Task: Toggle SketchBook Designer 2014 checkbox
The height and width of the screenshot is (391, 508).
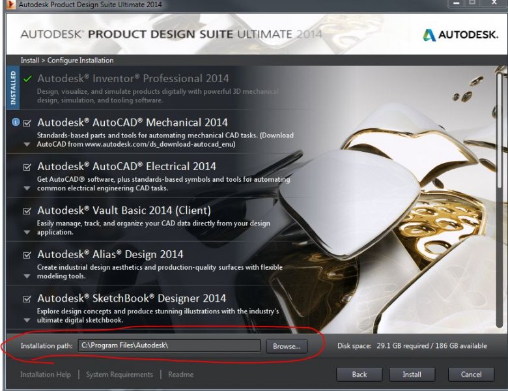Action: [x=27, y=299]
